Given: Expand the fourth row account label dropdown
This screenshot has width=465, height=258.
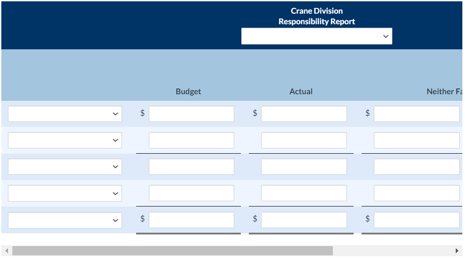Looking at the screenshot, I should [64, 193].
